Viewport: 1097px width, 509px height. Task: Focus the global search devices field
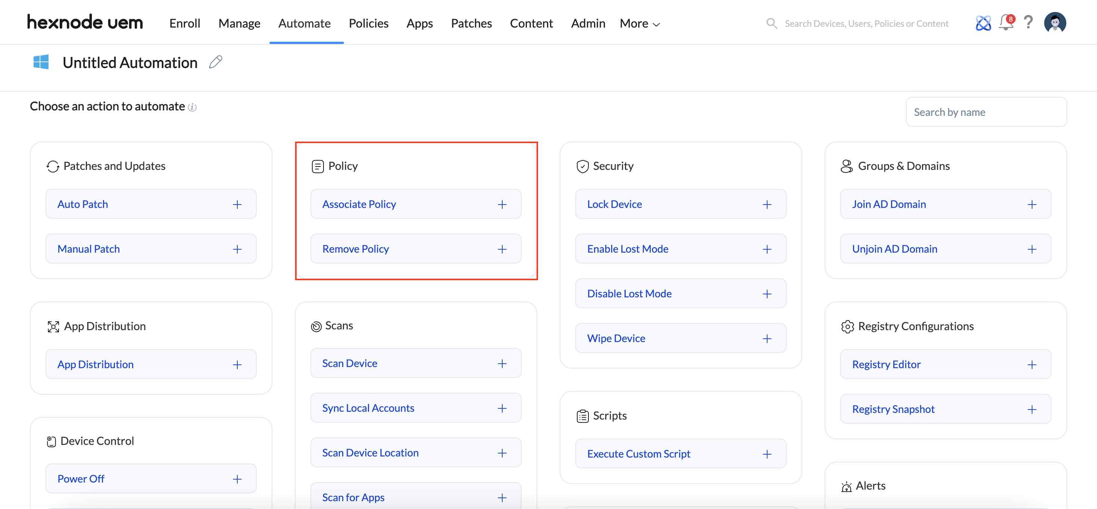click(x=866, y=24)
